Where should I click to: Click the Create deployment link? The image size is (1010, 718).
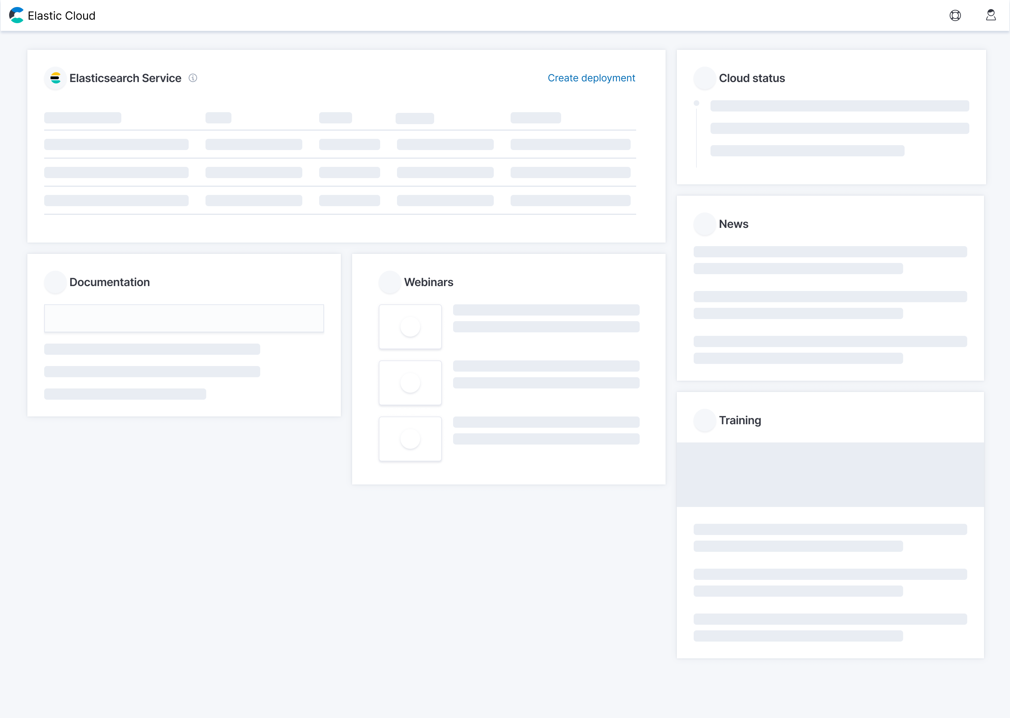coord(591,78)
